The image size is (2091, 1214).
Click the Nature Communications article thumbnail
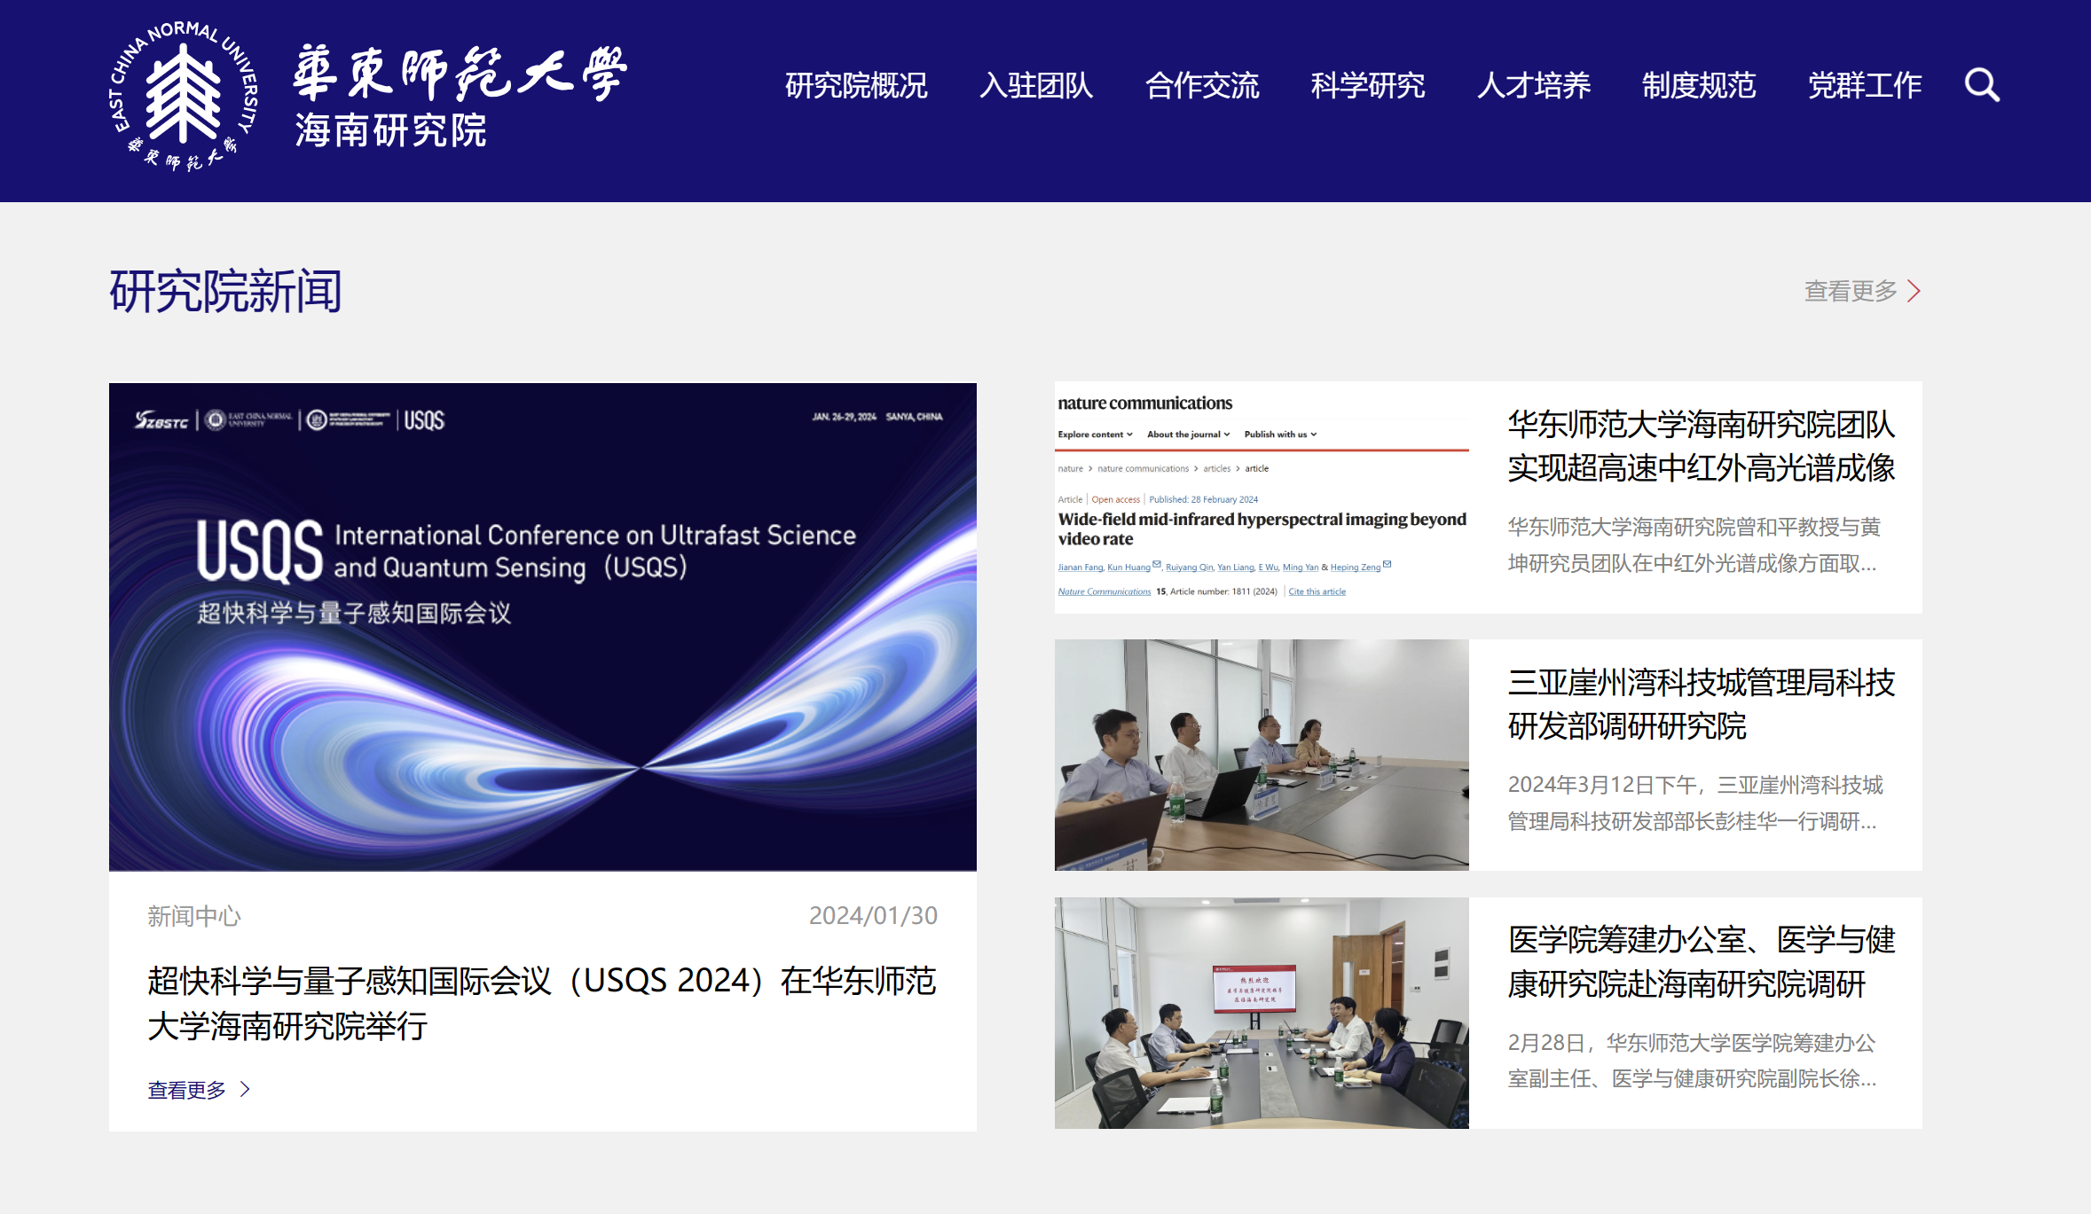click(x=1261, y=497)
